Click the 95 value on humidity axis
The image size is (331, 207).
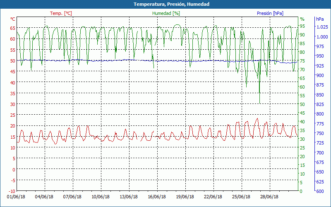[302, 26]
